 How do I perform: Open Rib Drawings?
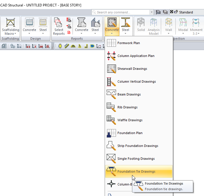[127, 107]
